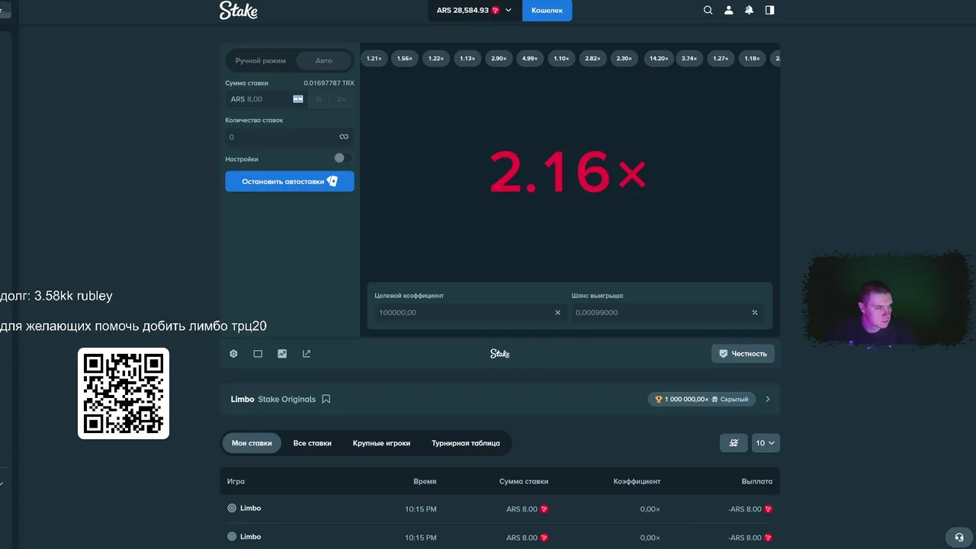This screenshot has width=976, height=549.
Task: Open the 14.20× past result chip
Action: tap(658, 59)
